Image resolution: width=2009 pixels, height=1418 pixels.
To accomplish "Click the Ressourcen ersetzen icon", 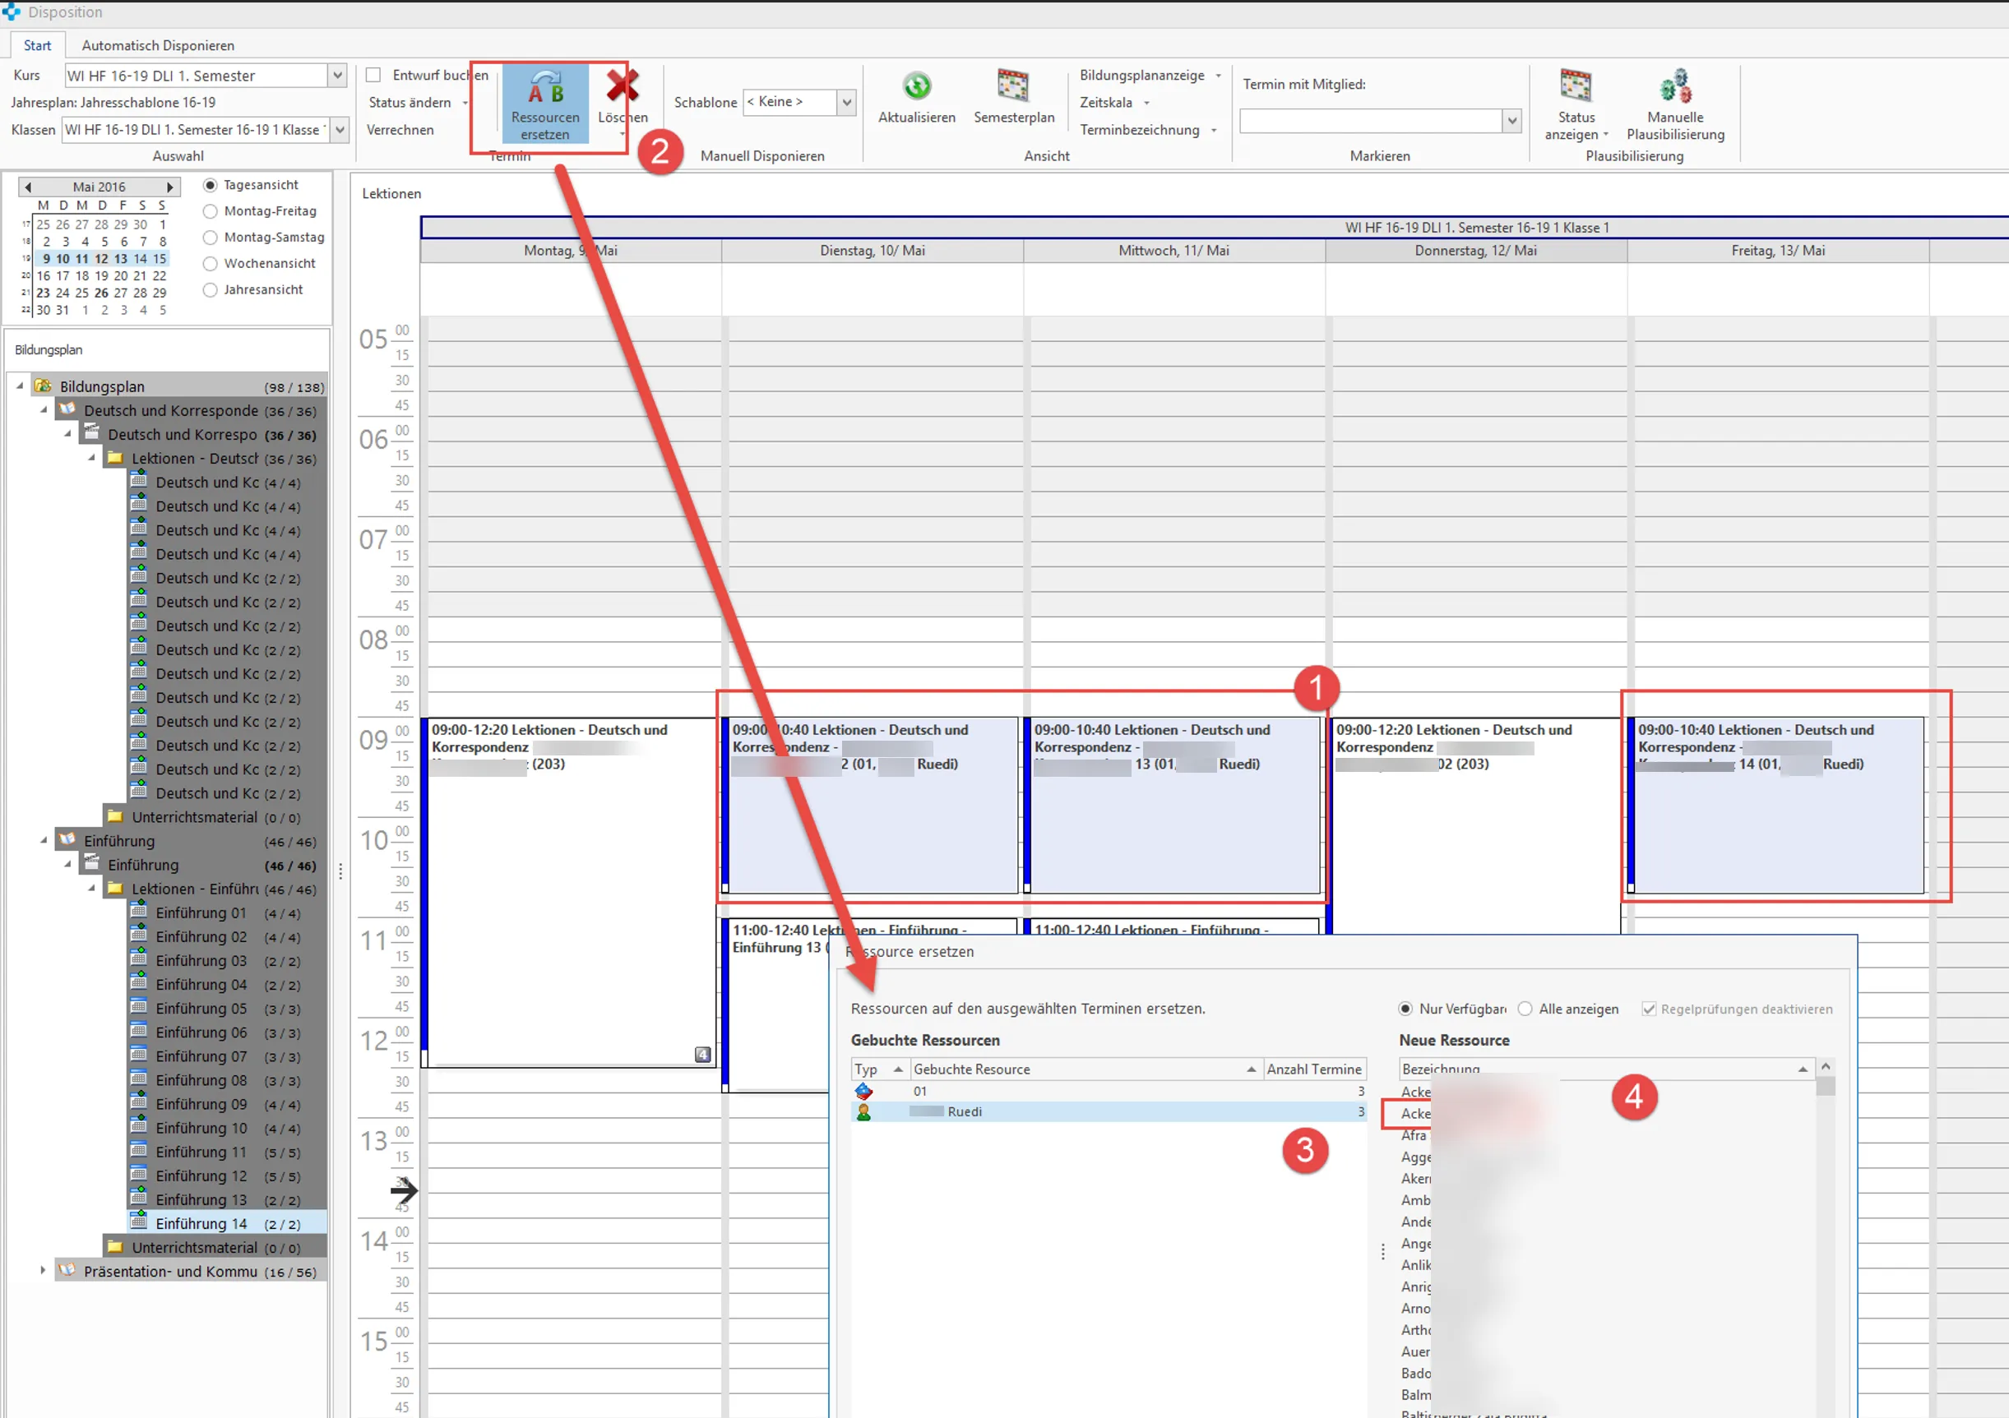I will (545, 87).
